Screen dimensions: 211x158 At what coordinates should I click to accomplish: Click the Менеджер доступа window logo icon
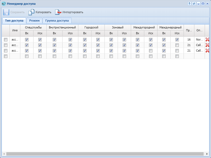coord(4,4)
